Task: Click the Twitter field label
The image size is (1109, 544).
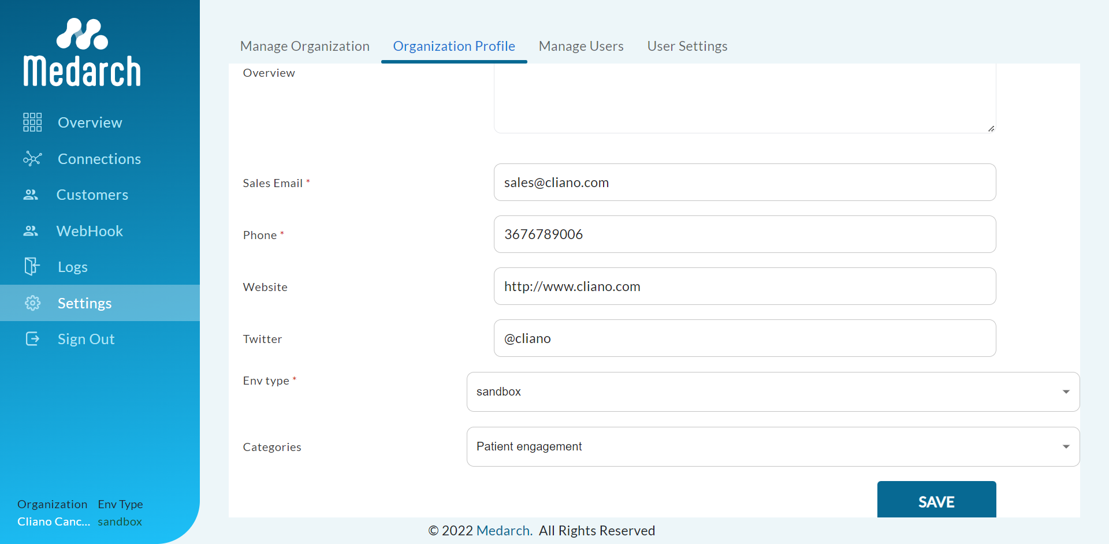Action: tap(262, 339)
